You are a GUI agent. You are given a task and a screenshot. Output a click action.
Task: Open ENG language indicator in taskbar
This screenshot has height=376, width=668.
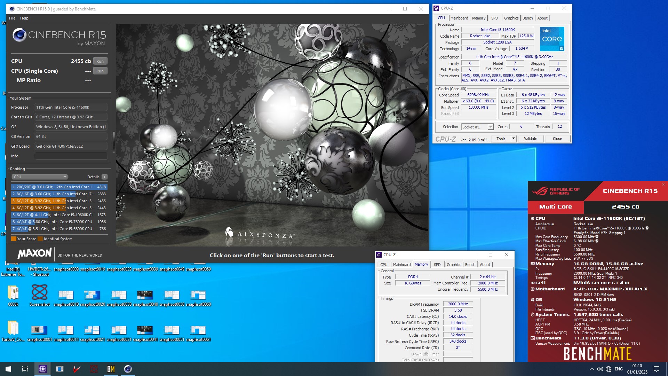point(619,369)
